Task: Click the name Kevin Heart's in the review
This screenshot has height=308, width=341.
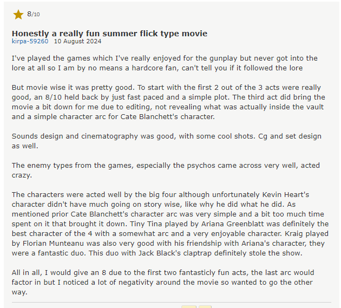Action: [x=286, y=194]
